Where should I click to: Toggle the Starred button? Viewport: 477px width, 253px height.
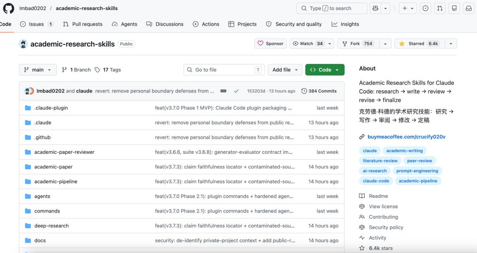click(420, 44)
